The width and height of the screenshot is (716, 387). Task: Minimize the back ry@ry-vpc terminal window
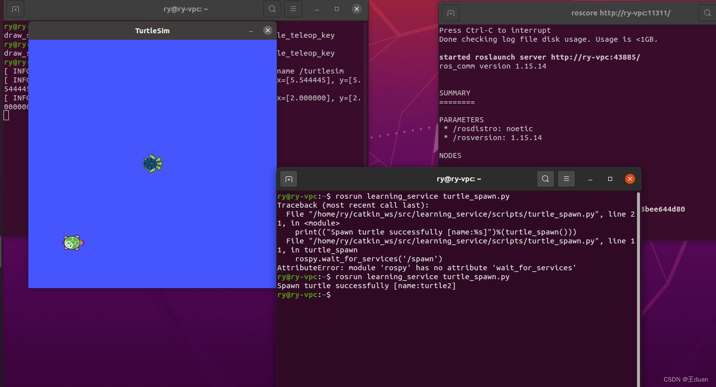click(x=317, y=9)
